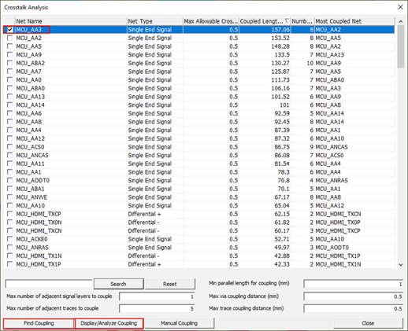Tick the MCU_ABA2 checkbox

tap(9, 63)
